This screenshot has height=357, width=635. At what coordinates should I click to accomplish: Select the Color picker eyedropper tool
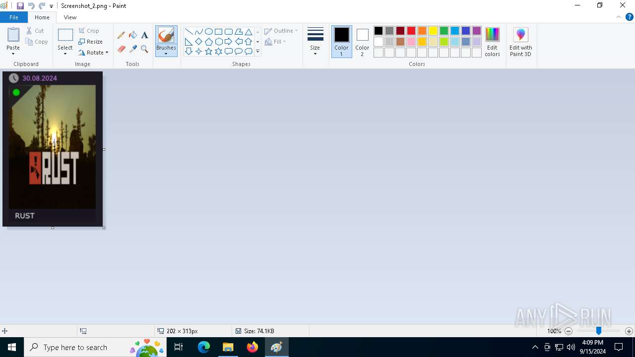[133, 49]
